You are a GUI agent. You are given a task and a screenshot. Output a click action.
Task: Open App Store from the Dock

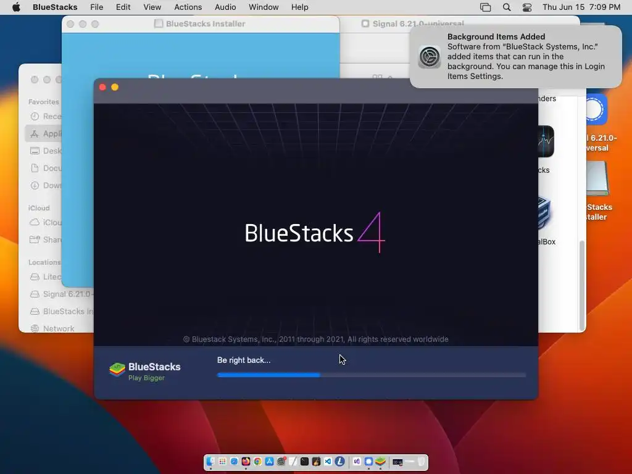tap(269, 462)
